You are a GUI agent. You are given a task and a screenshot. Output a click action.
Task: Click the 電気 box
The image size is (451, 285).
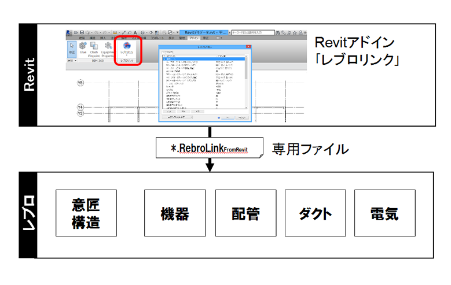coord(385,213)
